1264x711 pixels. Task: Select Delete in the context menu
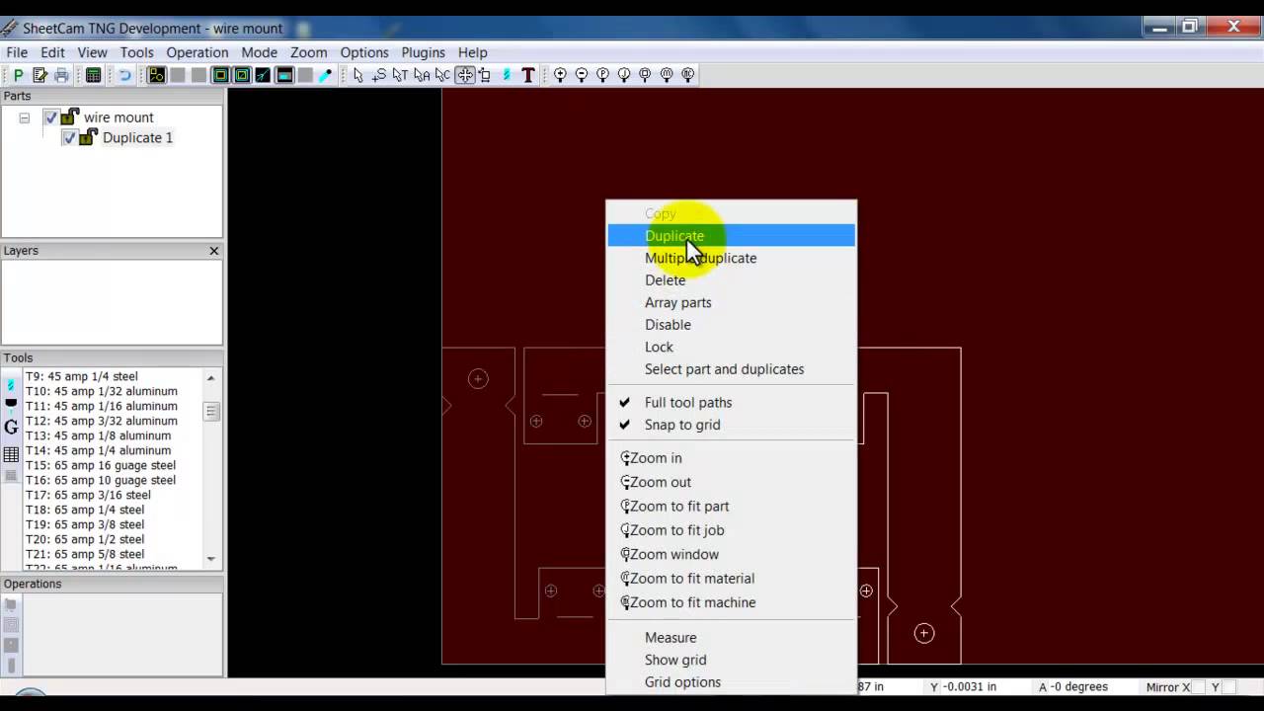point(730,280)
